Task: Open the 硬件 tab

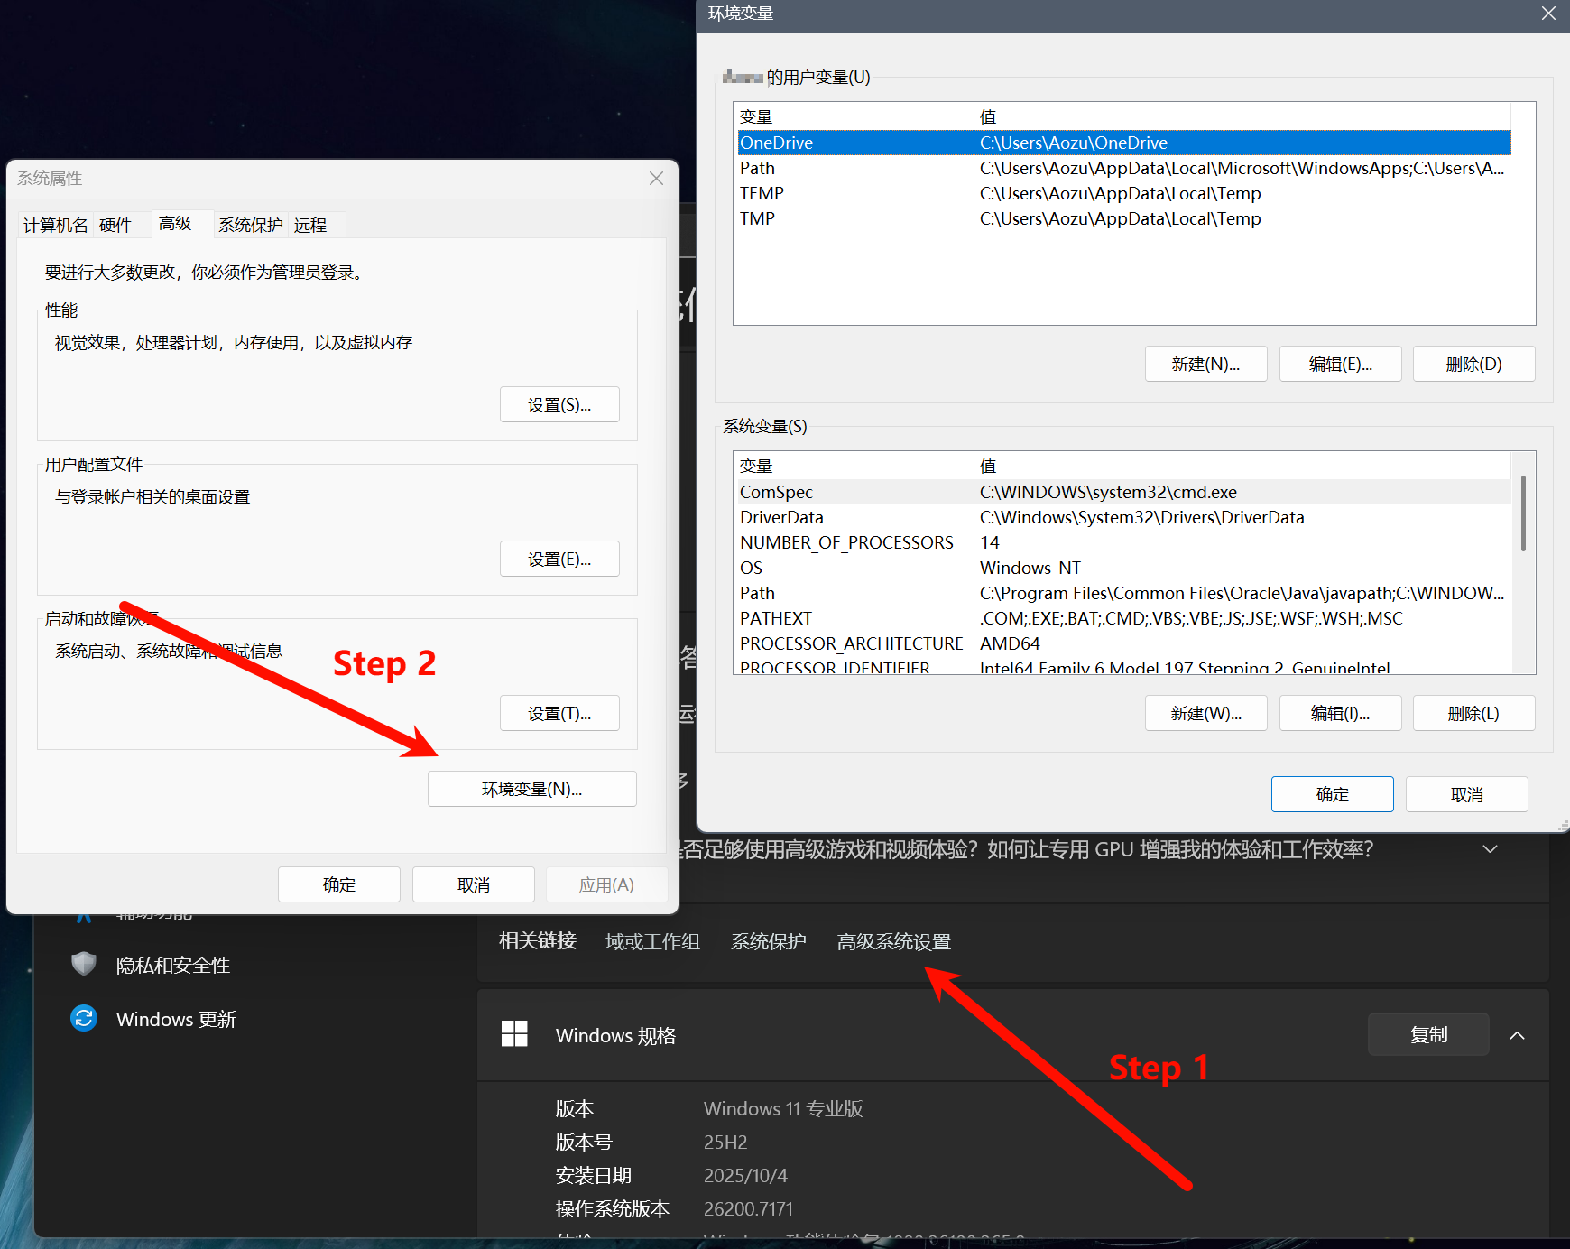Action: point(115,225)
